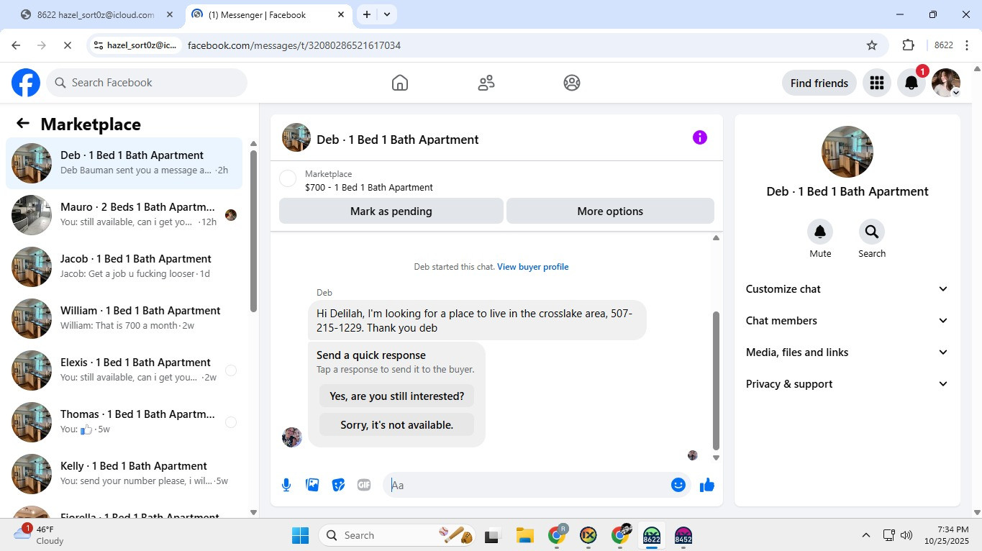Open apartment thumbnail in right panel
Viewport: 982px width, 551px height.
pyautogui.click(x=847, y=152)
